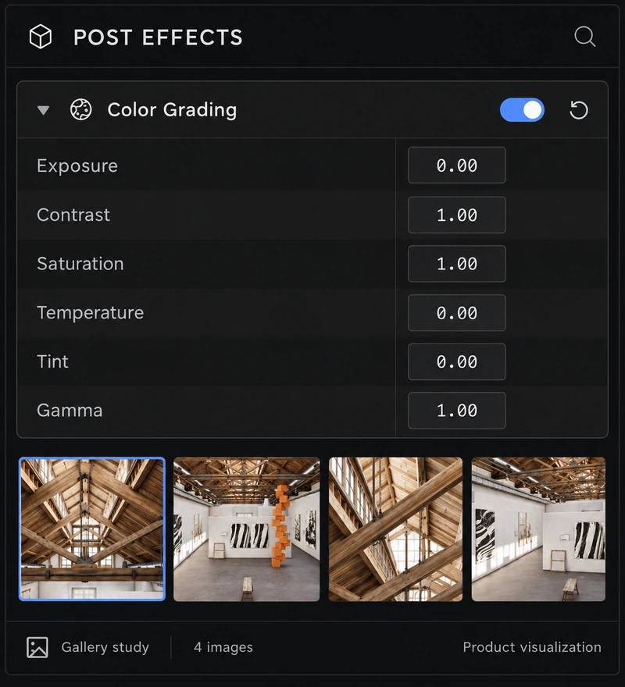
Task: Select the roof trusses thumbnail with blue border
Action: (x=92, y=529)
